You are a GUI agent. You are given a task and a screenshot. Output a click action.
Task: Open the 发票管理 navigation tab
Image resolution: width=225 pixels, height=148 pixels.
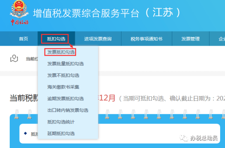click(x=190, y=39)
